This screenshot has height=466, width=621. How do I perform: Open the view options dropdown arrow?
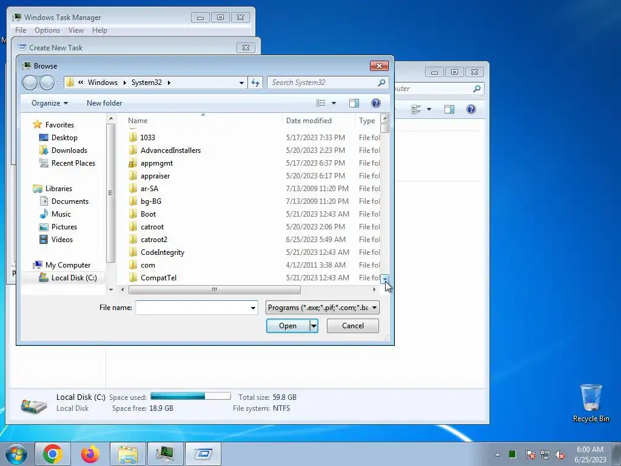click(x=334, y=103)
